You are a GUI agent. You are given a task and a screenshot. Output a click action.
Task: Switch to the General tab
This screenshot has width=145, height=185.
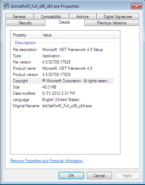point(19,17)
